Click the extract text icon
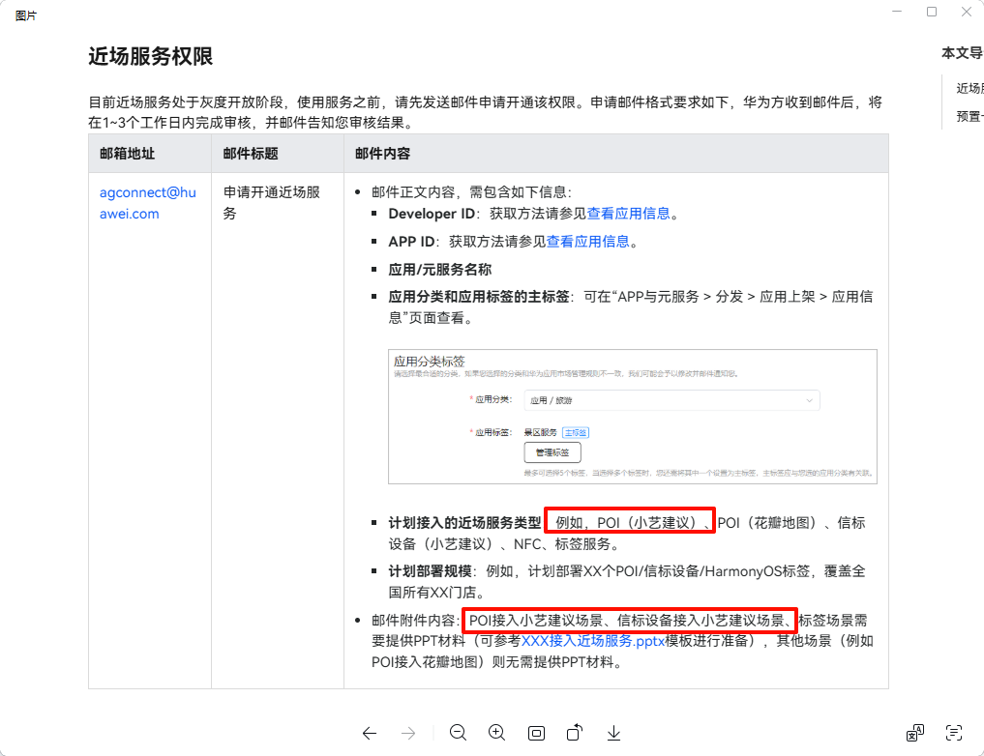The height and width of the screenshot is (756, 984). click(x=955, y=733)
